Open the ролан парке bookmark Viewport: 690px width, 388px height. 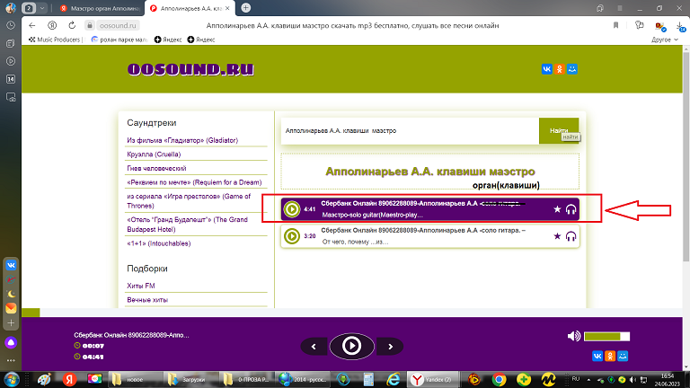point(119,40)
